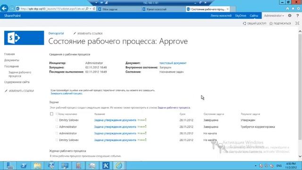Click the 'Общий доступ' share icon
Image resolution: width=302 pixels, height=170 pixels.
point(244,23)
